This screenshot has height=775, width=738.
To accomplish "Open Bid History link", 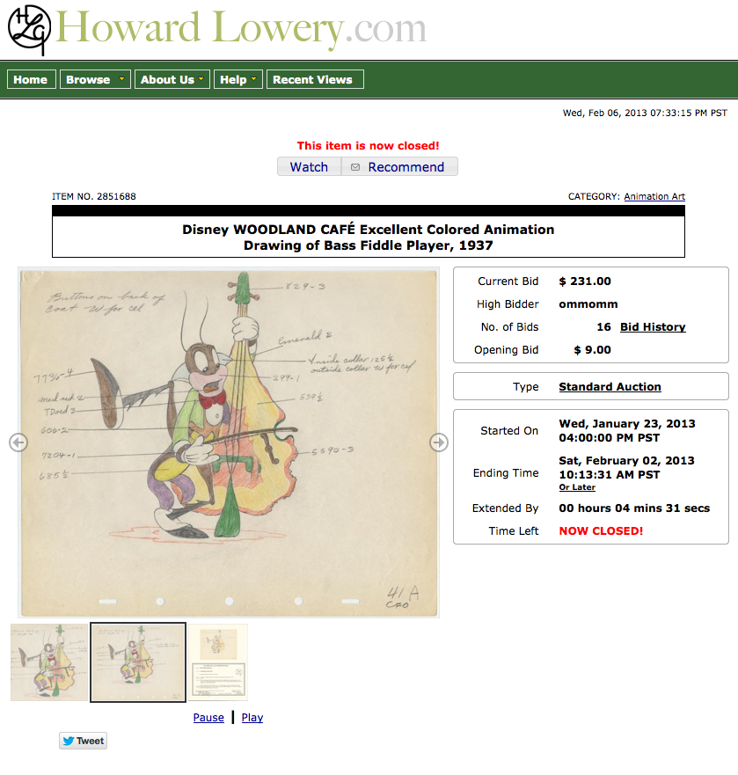I will [x=653, y=326].
